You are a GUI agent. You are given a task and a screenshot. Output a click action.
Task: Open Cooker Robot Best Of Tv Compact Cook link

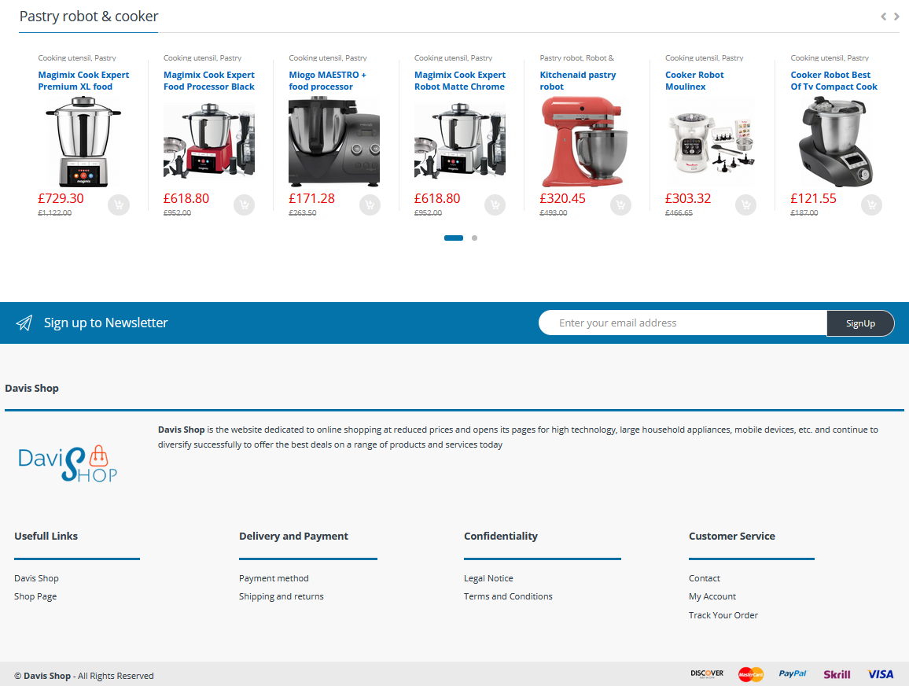coord(834,80)
